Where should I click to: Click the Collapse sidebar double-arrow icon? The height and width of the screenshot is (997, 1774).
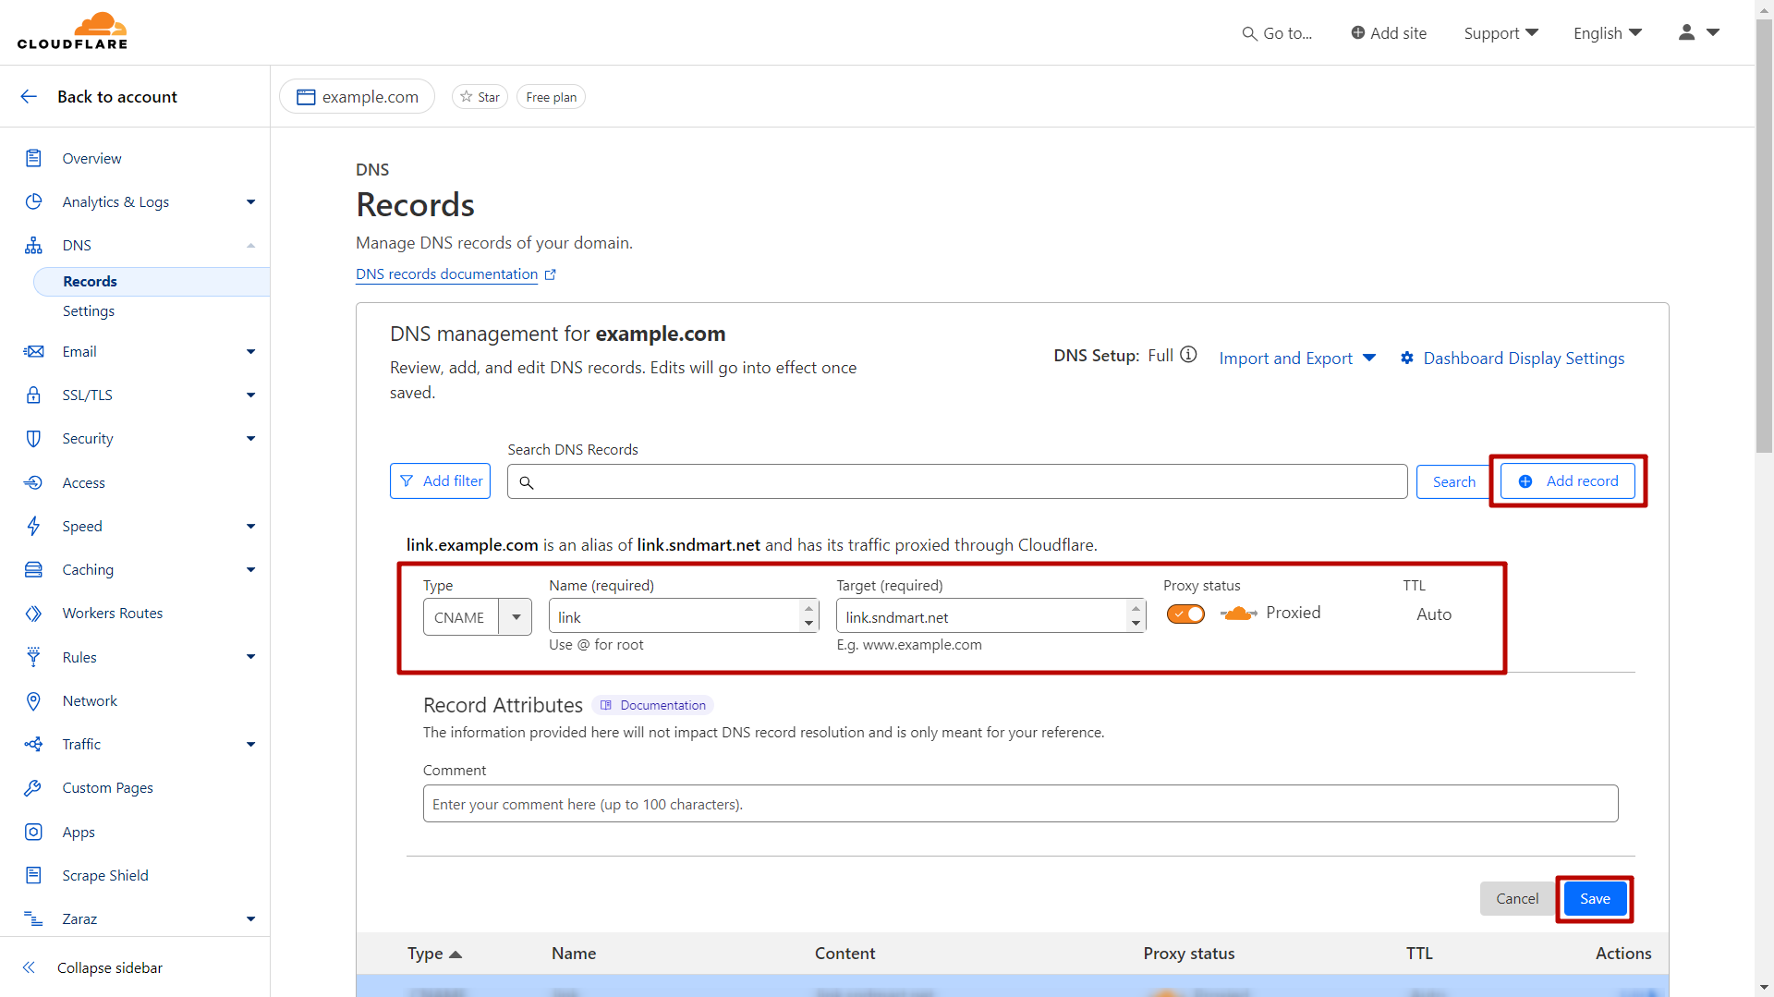(x=29, y=967)
